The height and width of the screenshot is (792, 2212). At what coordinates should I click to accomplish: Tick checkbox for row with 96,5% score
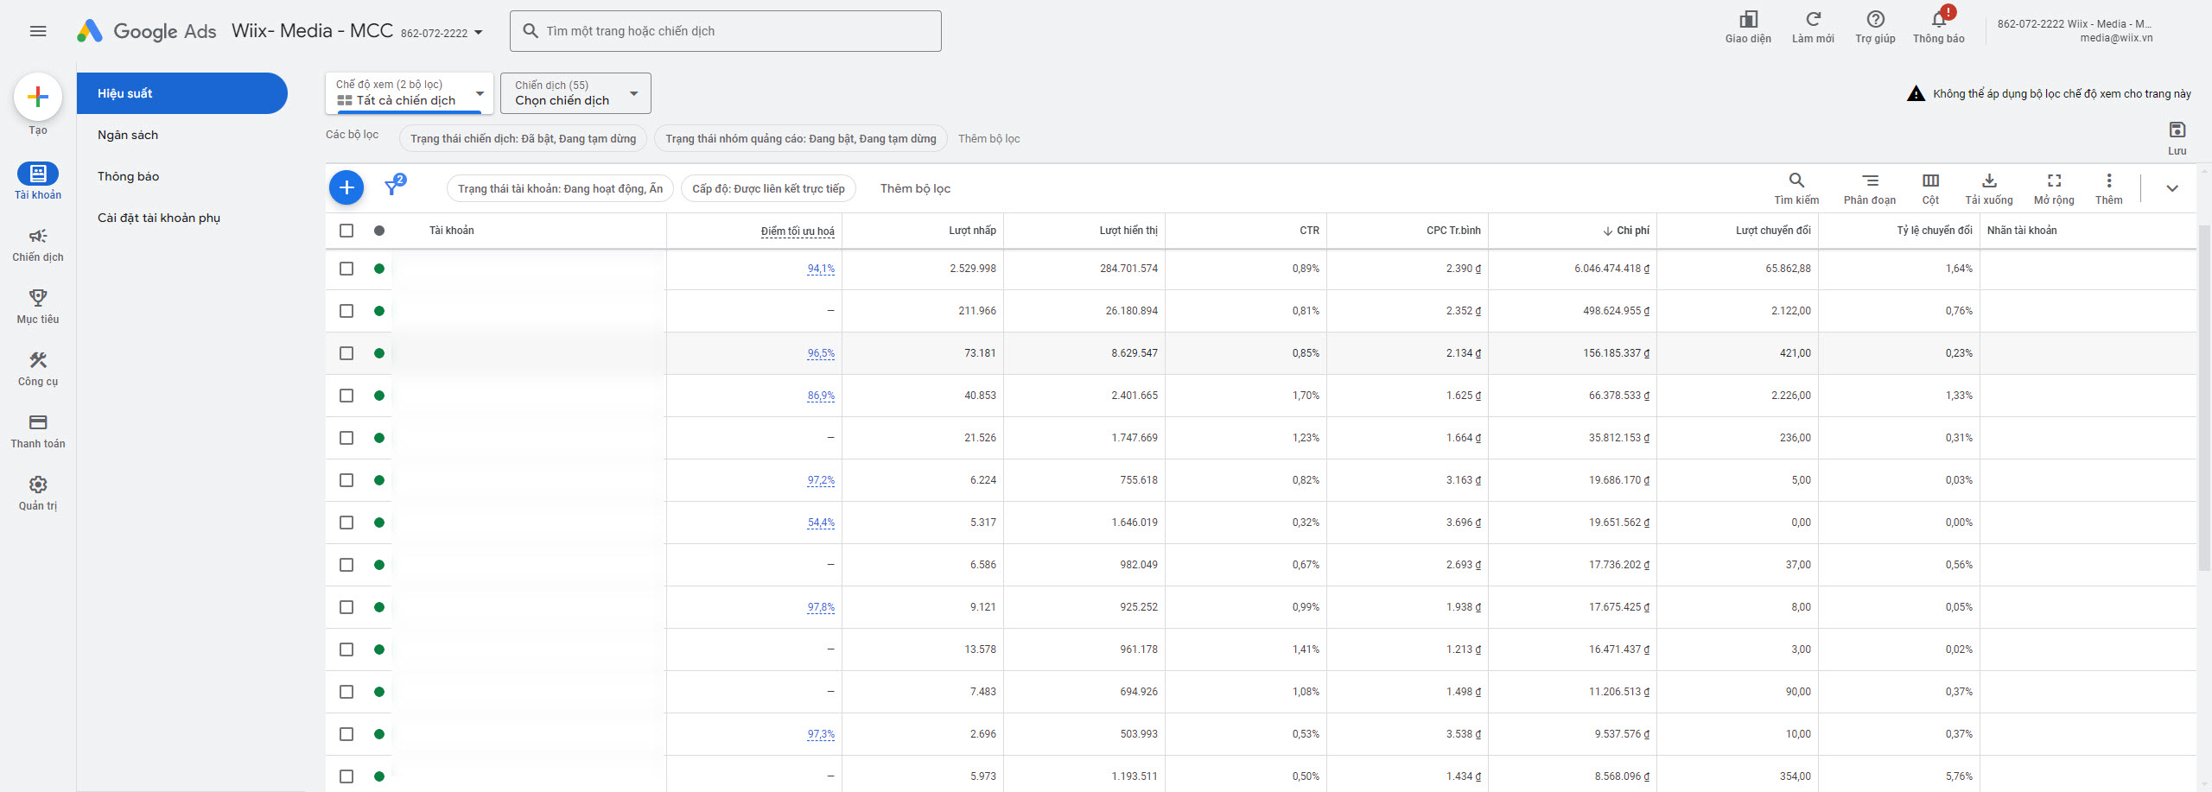click(x=346, y=353)
